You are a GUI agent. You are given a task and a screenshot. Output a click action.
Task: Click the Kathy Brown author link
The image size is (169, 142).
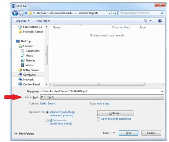tap(48, 103)
